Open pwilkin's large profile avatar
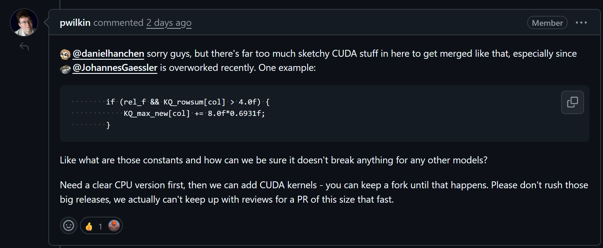Screen dimensions: 603x248 coord(24,23)
